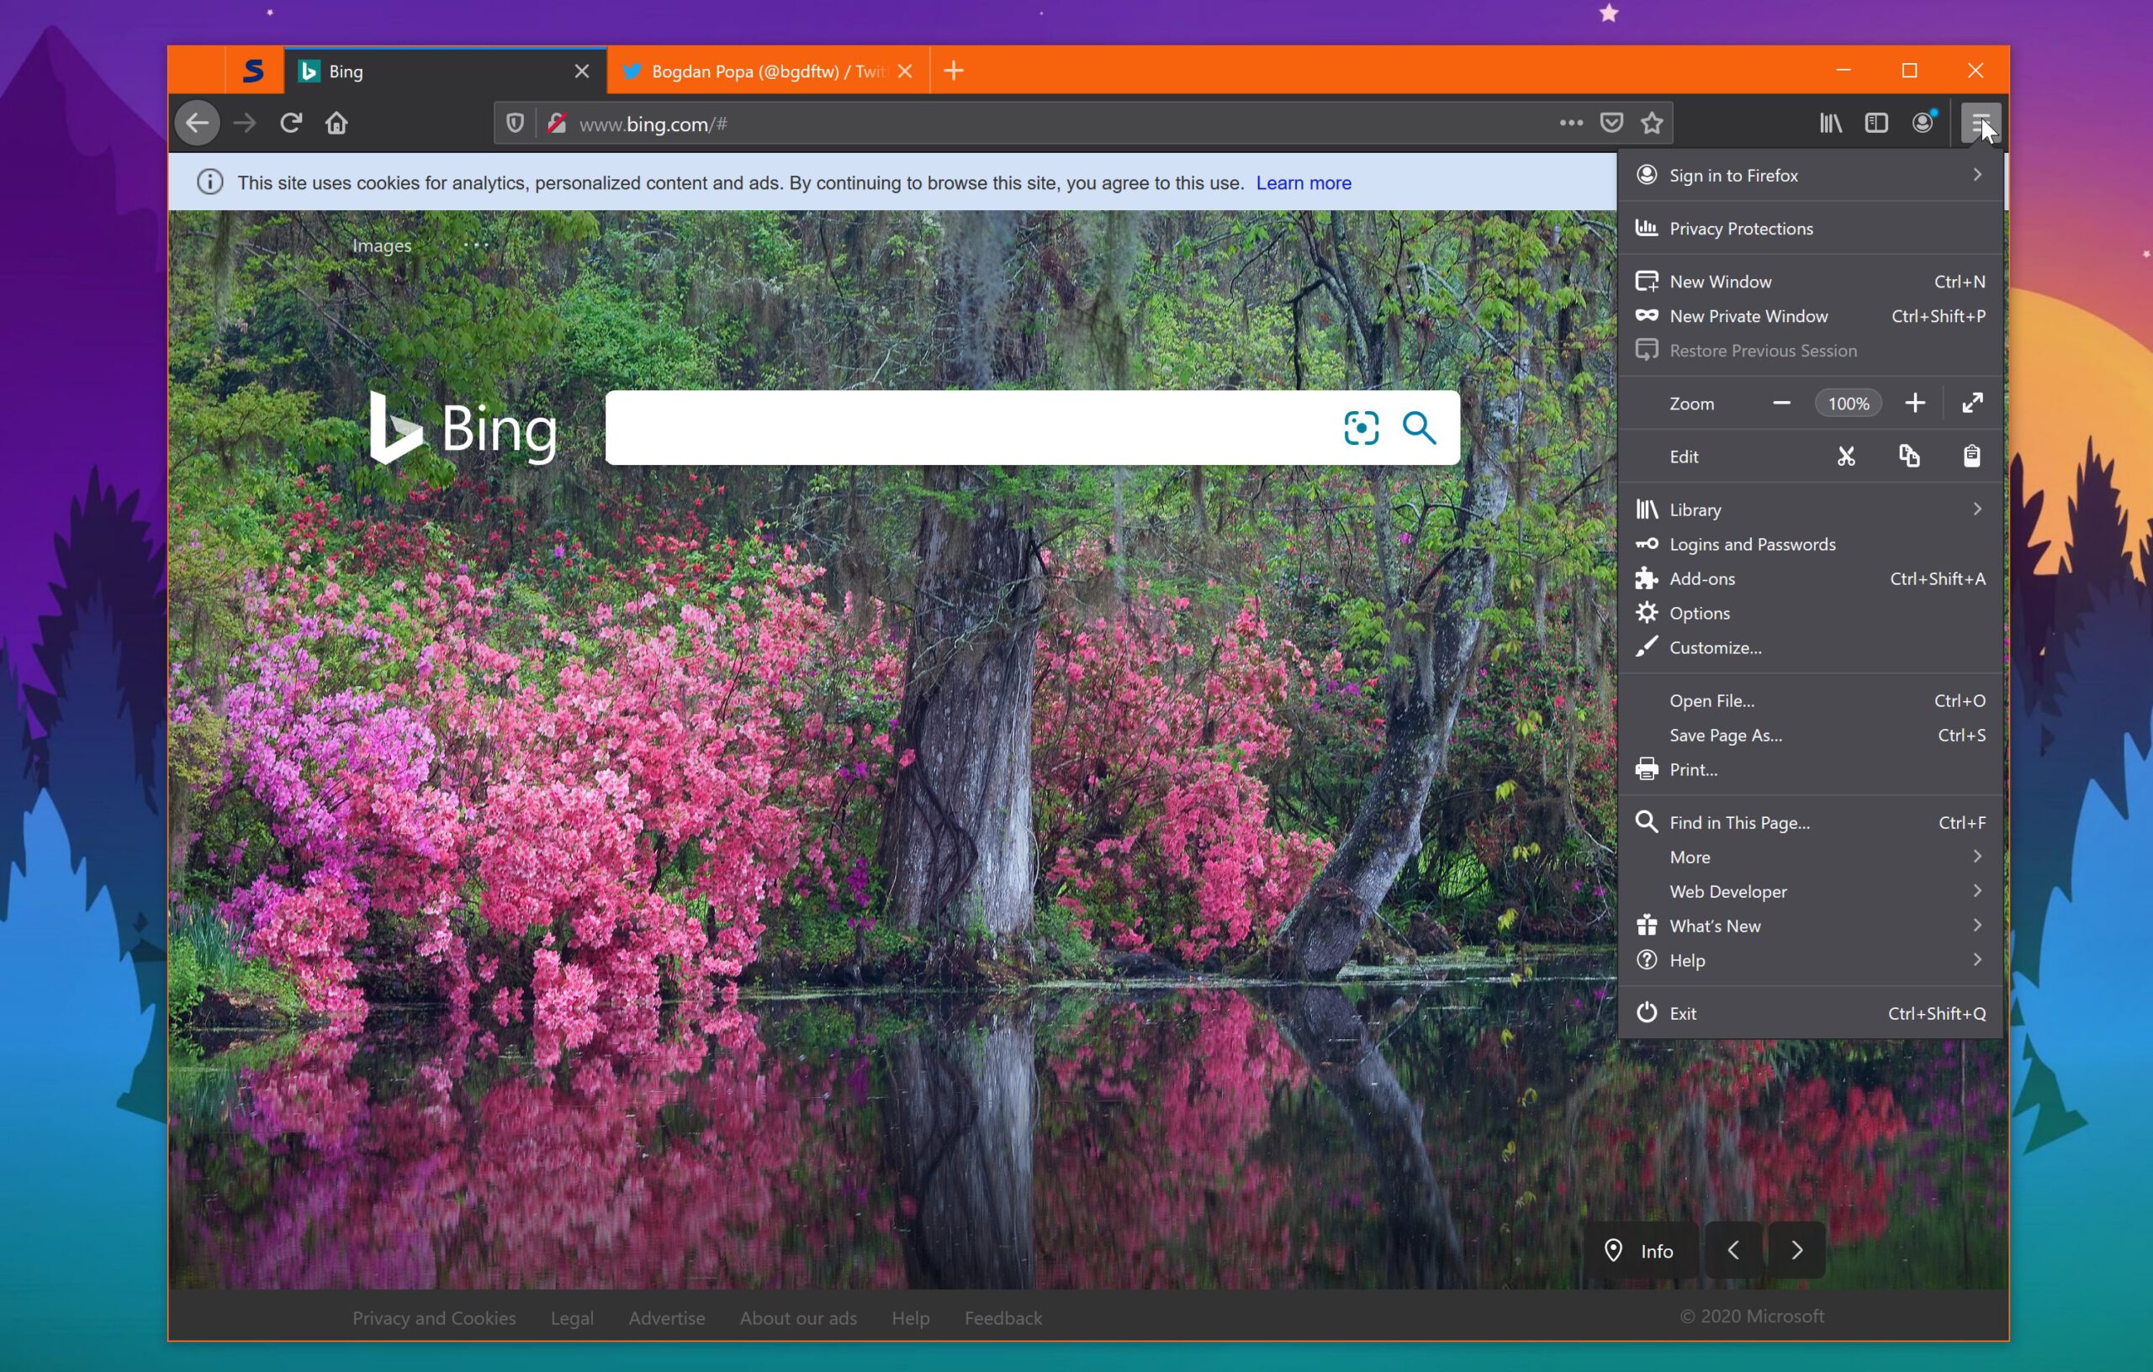Switch to Bogdan Popa Twitter tab

click(765, 71)
